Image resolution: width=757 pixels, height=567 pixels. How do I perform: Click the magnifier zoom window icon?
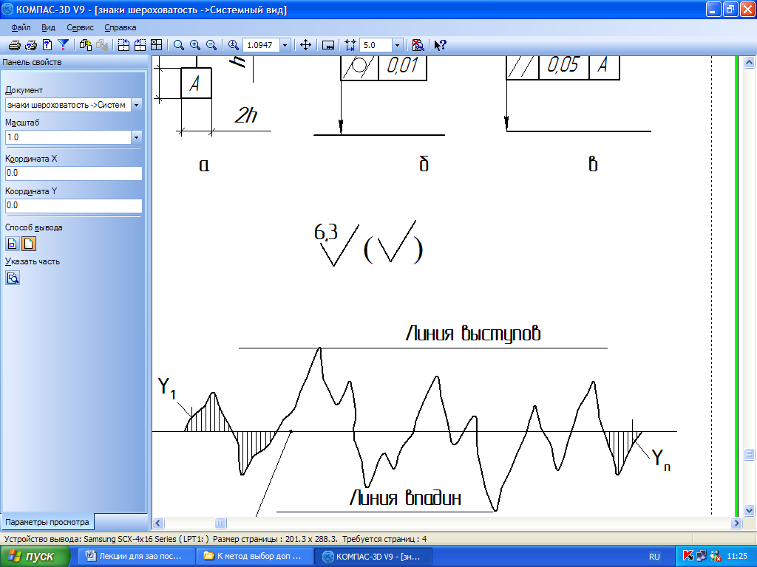click(x=179, y=45)
